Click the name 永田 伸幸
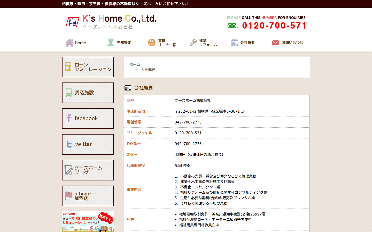 click(x=182, y=165)
